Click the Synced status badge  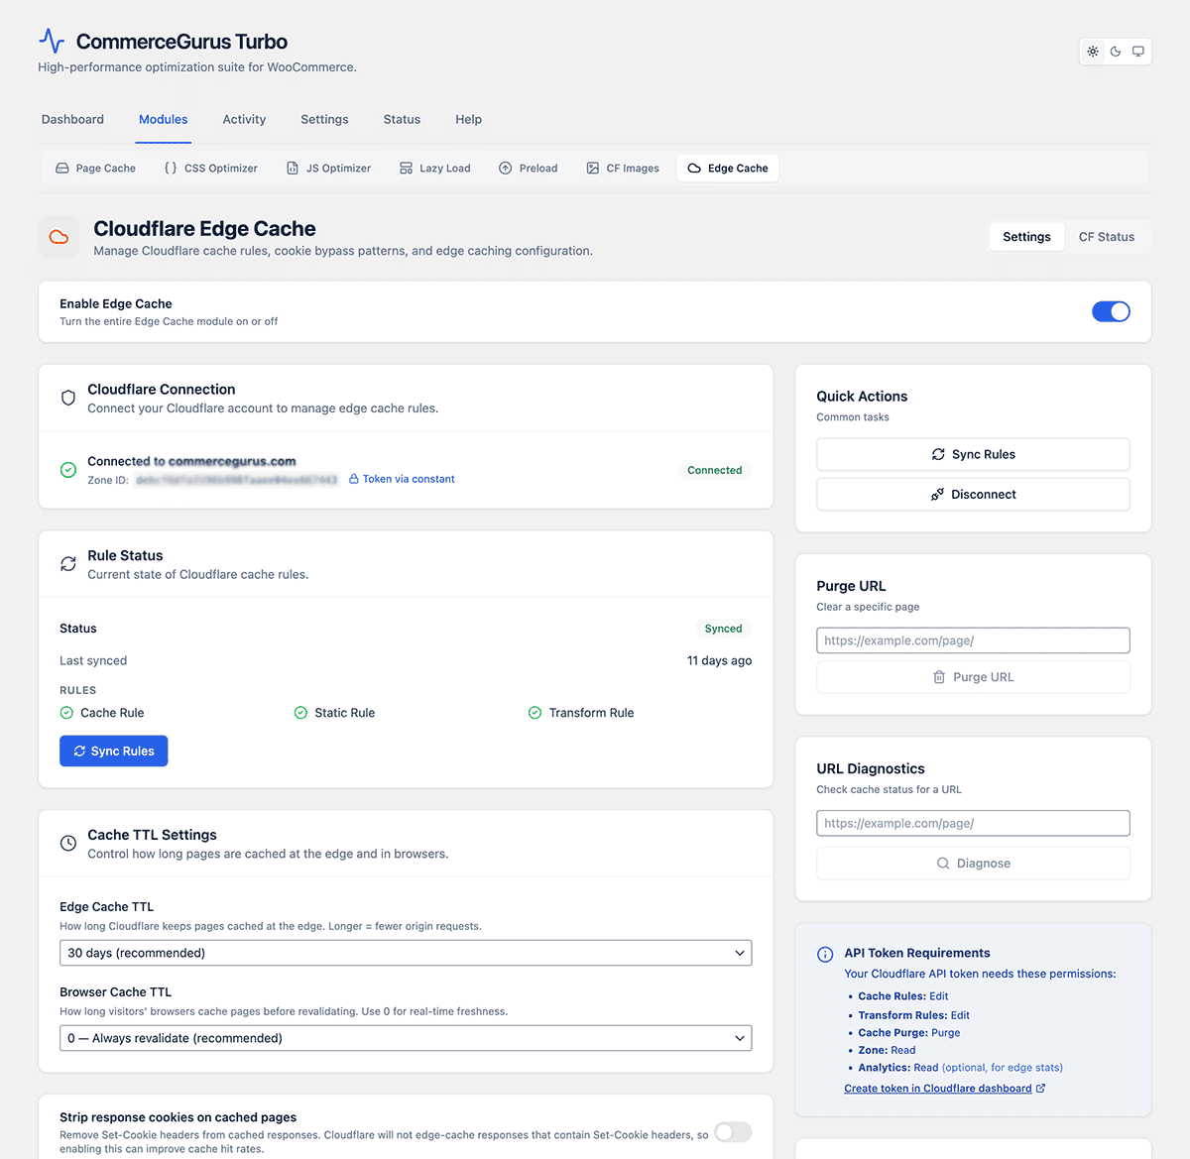(723, 629)
